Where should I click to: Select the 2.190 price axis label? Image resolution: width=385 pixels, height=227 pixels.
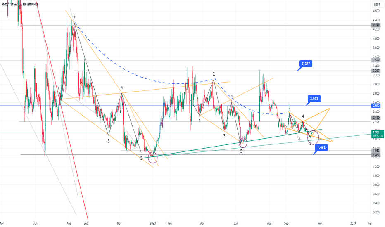(376, 118)
